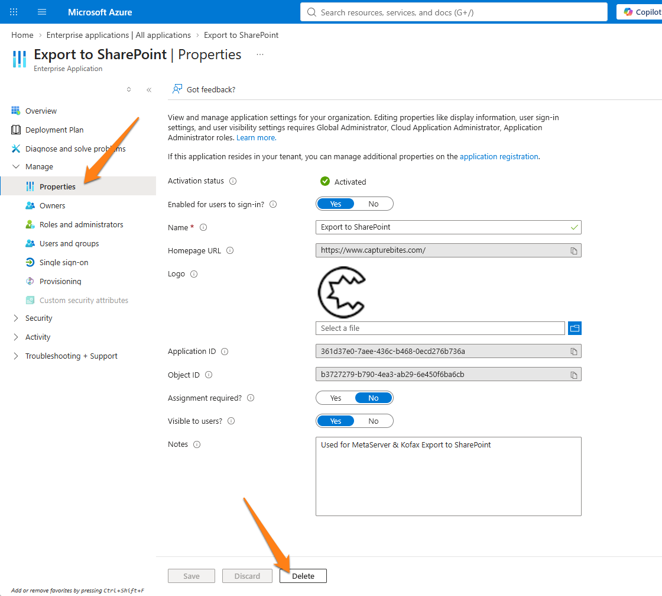The height and width of the screenshot is (596, 662).
Task: Click the Name field info icon
Action: 203,227
